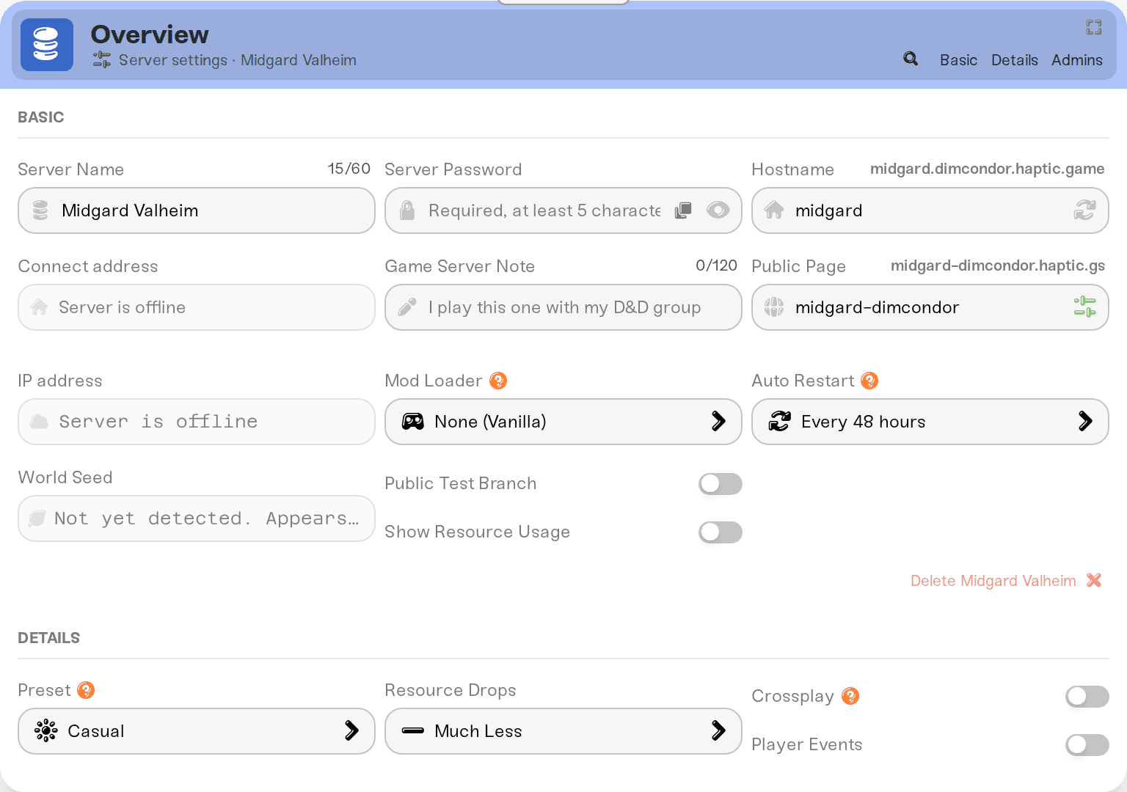Screen dimensions: 1127x792
Task: Click Server settings · Midgard Valheim breadcrumb
Action: pos(237,60)
